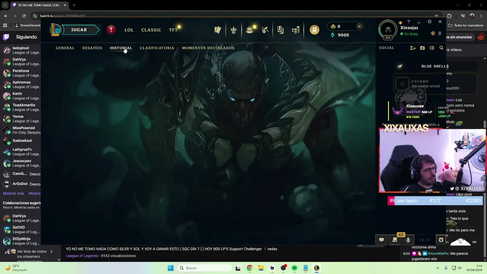Image resolution: width=487 pixels, height=274 pixels.
Task: Click the red alert exclamation icon
Action: coord(111,30)
